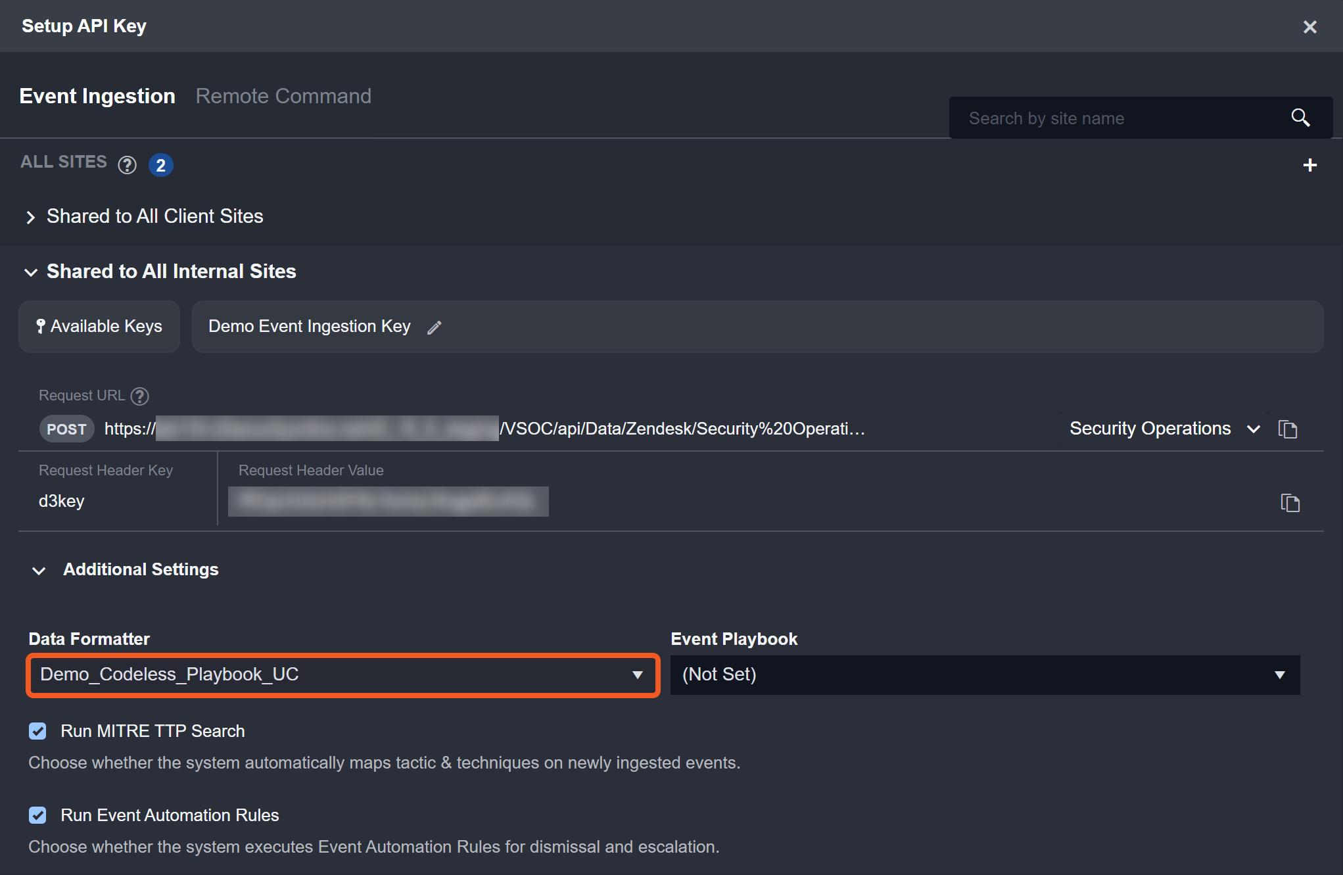The image size is (1343, 875).
Task: Open the Security Operations site dropdown
Action: (x=1164, y=429)
